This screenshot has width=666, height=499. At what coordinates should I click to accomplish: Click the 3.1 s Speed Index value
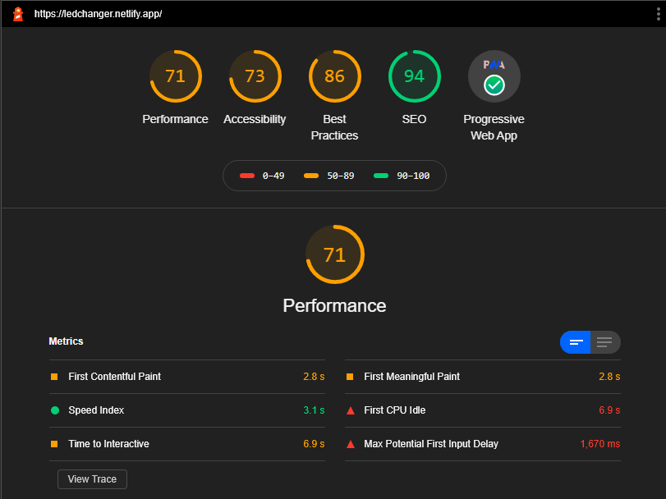click(x=314, y=410)
